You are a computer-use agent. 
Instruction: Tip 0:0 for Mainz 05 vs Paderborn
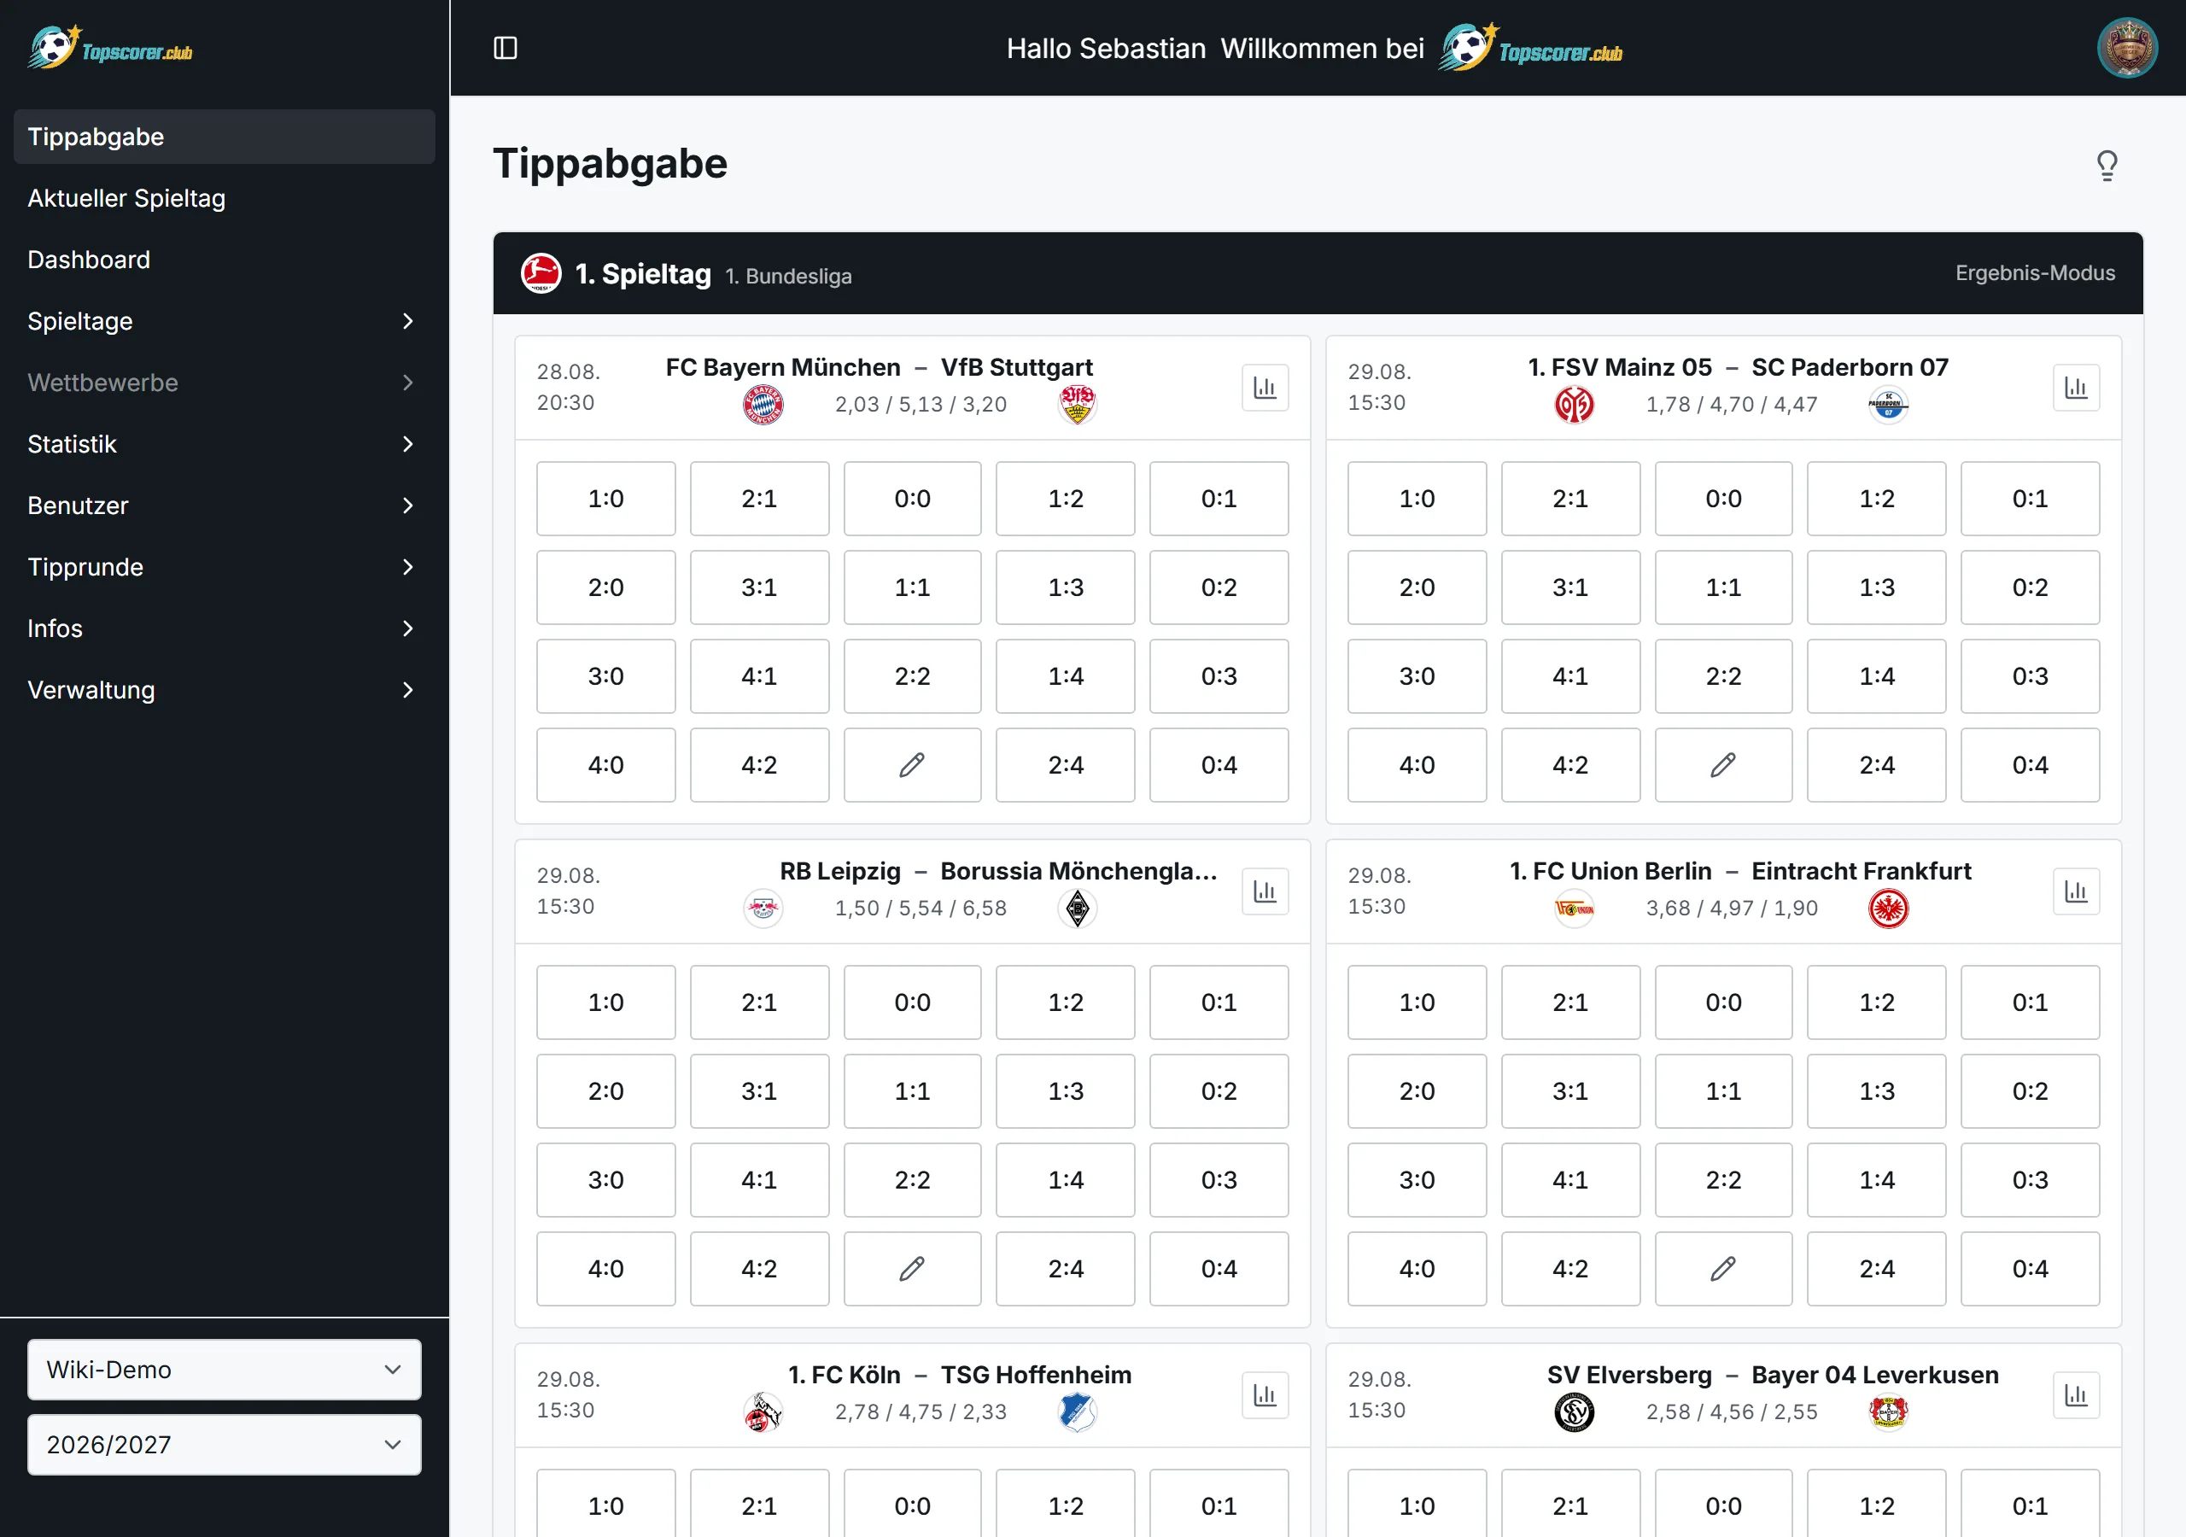[x=1723, y=498]
